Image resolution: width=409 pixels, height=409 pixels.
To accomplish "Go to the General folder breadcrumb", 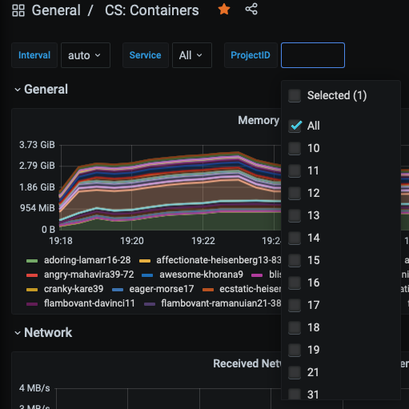I will (56, 10).
